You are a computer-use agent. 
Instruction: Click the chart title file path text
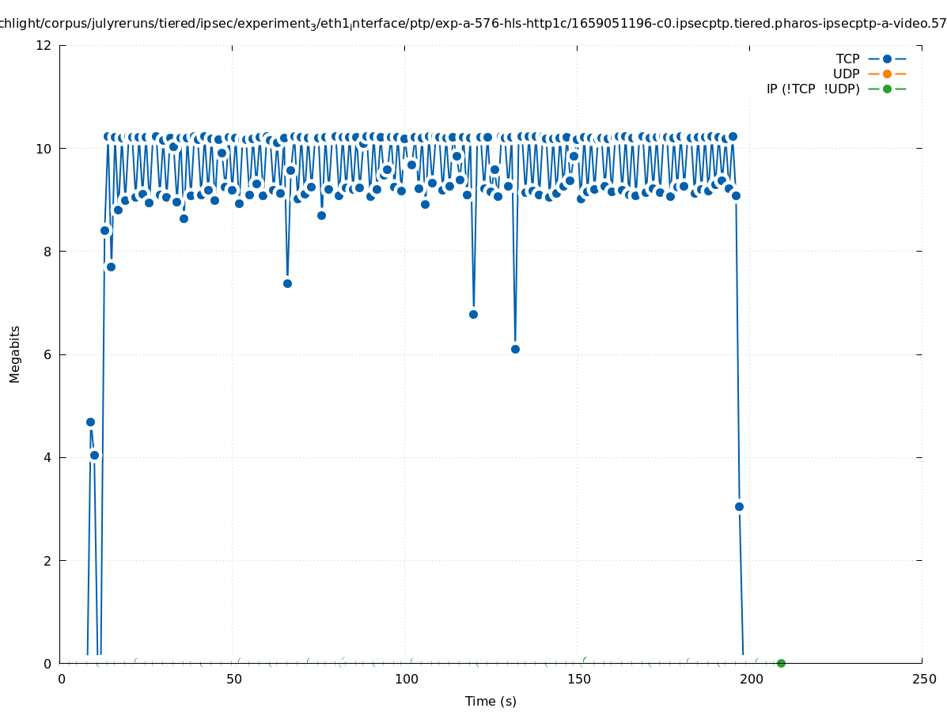[473, 24]
